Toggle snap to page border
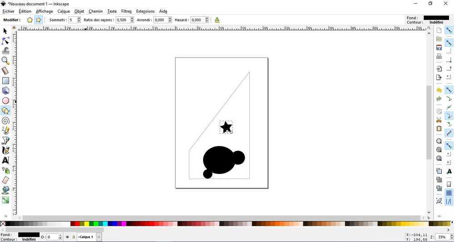This screenshot has width=454, height=242. [449, 184]
